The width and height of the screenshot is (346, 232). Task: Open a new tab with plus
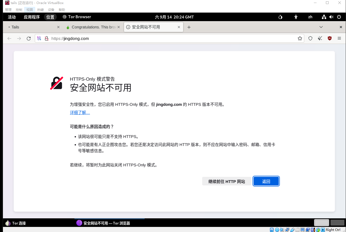[189, 27]
